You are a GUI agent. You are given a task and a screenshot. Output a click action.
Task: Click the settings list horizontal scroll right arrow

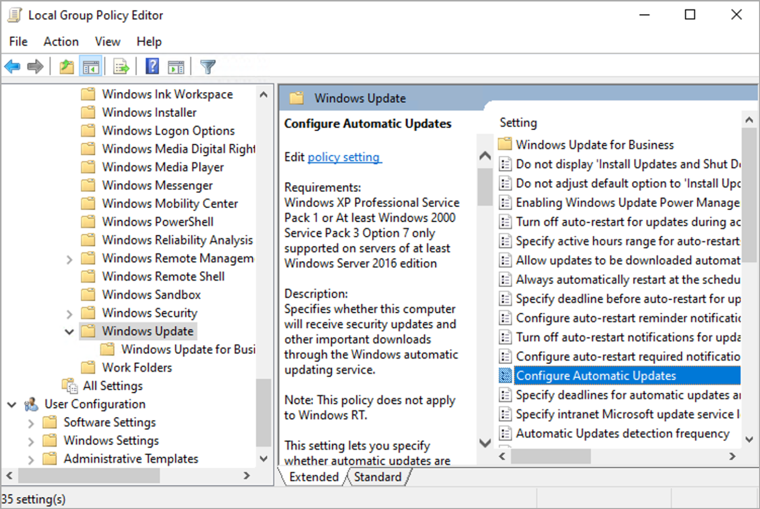(732, 456)
